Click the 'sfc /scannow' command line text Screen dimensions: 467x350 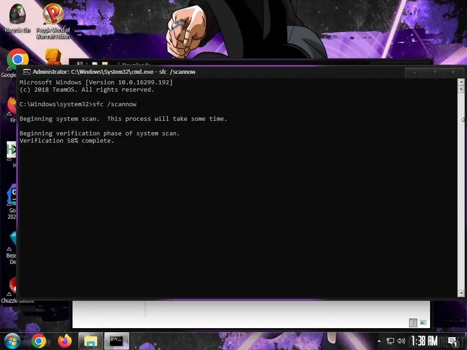coord(114,104)
